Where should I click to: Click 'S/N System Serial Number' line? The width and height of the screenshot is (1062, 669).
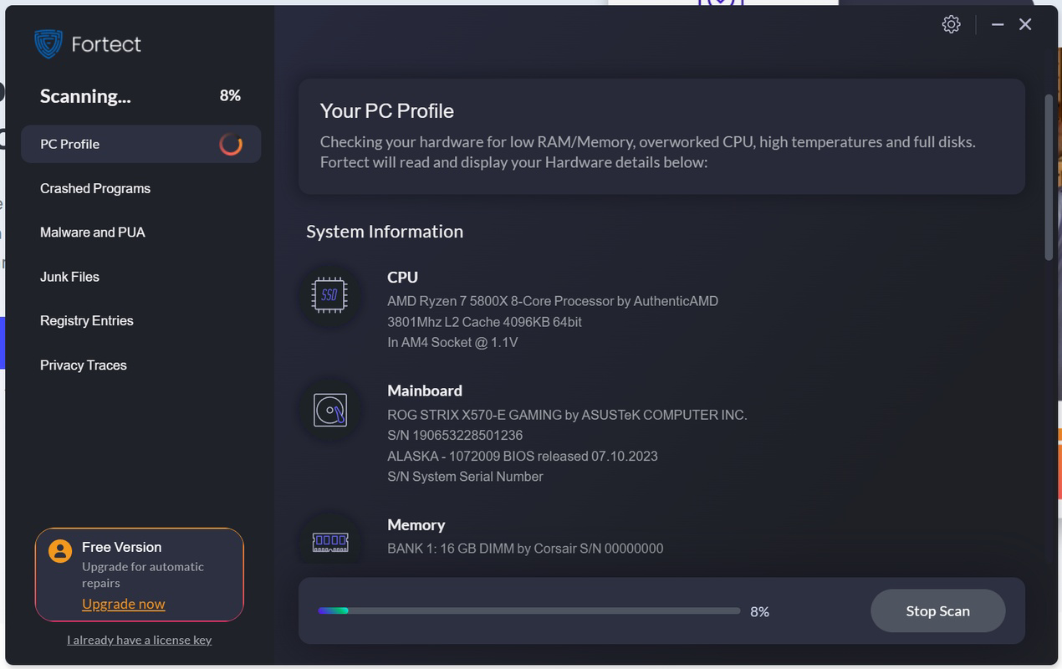click(x=466, y=477)
